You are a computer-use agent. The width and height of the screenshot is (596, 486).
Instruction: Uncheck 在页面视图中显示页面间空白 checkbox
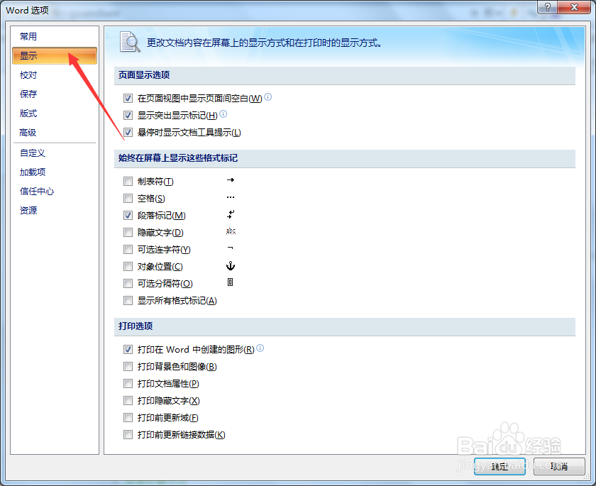point(128,99)
